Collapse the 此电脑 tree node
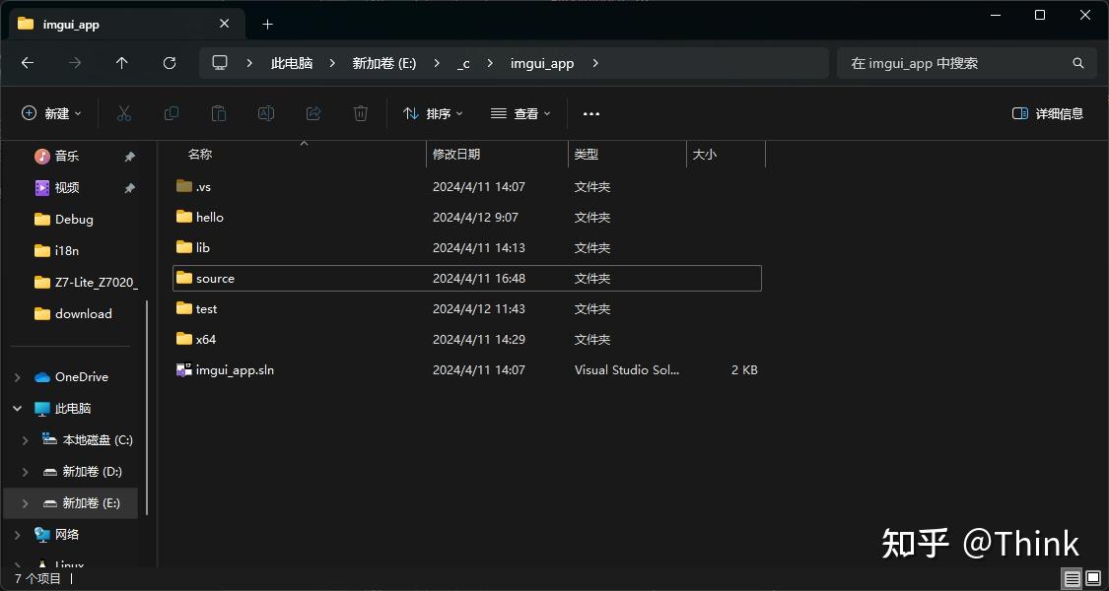This screenshot has height=591, width=1109. [x=17, y=409]
